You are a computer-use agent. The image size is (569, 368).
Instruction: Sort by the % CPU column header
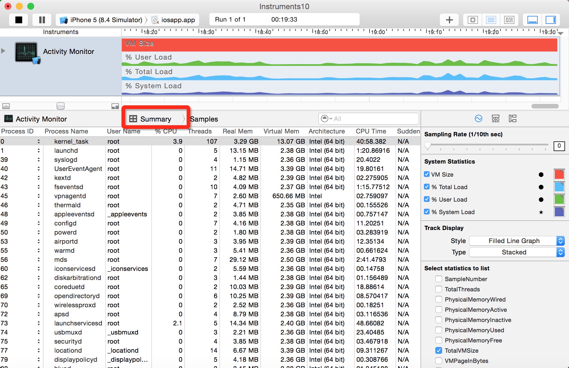click(x=166, y=131)
